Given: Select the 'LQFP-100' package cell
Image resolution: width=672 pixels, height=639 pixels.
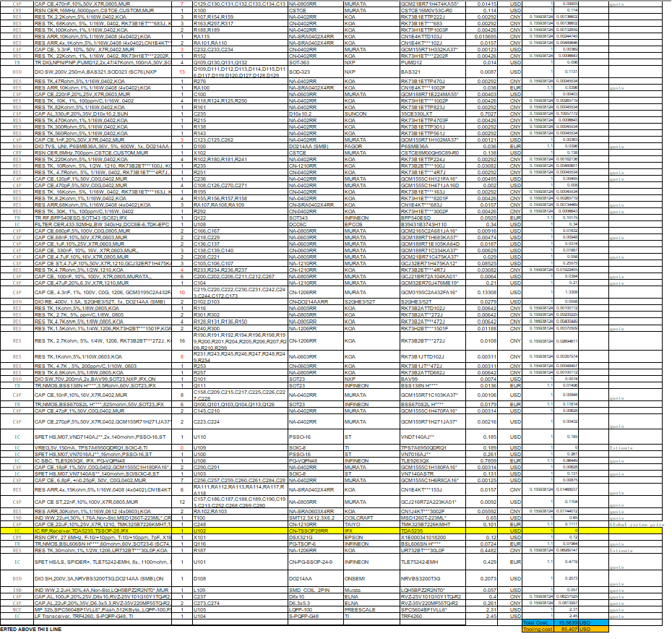Looking at the screenshot, I should click(316, 610).
